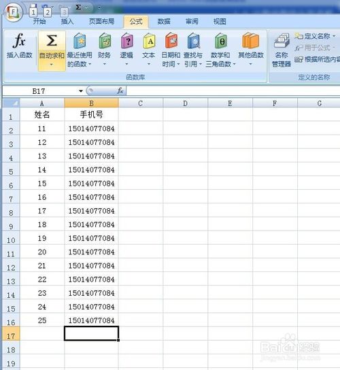Select the Formulas (公式) tab

pyautogui.click(x=136, y=22)
